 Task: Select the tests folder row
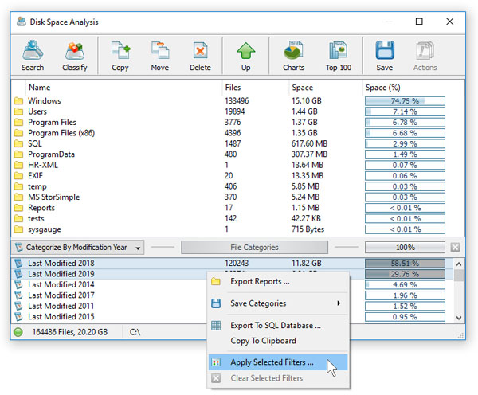click(237, 218)
